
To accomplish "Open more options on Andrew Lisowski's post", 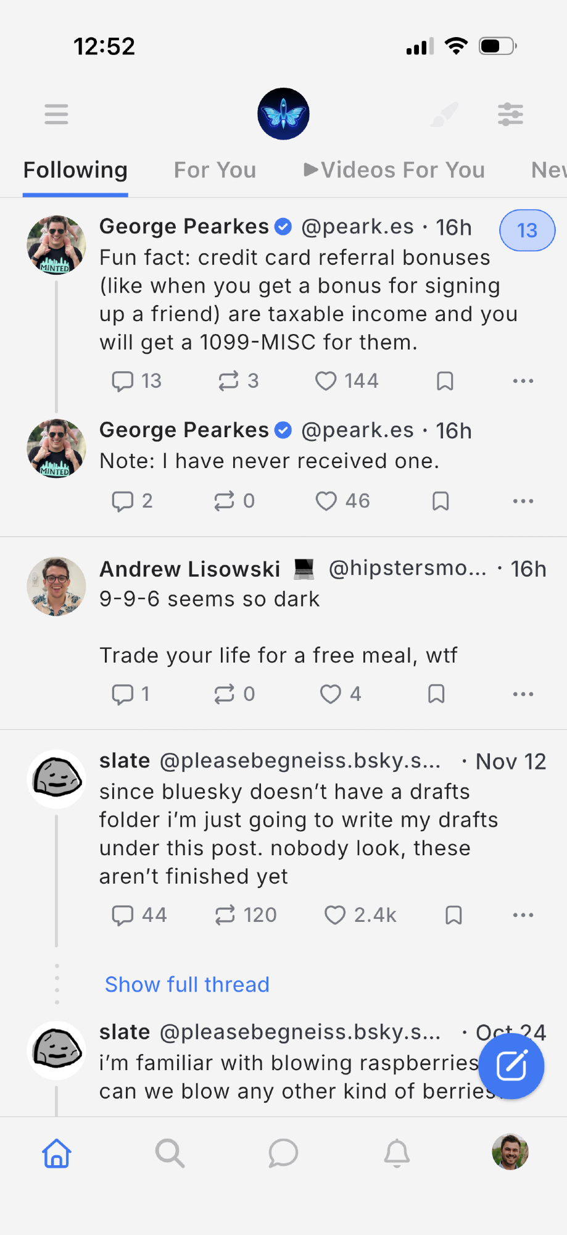I will [x=523, y=694].
